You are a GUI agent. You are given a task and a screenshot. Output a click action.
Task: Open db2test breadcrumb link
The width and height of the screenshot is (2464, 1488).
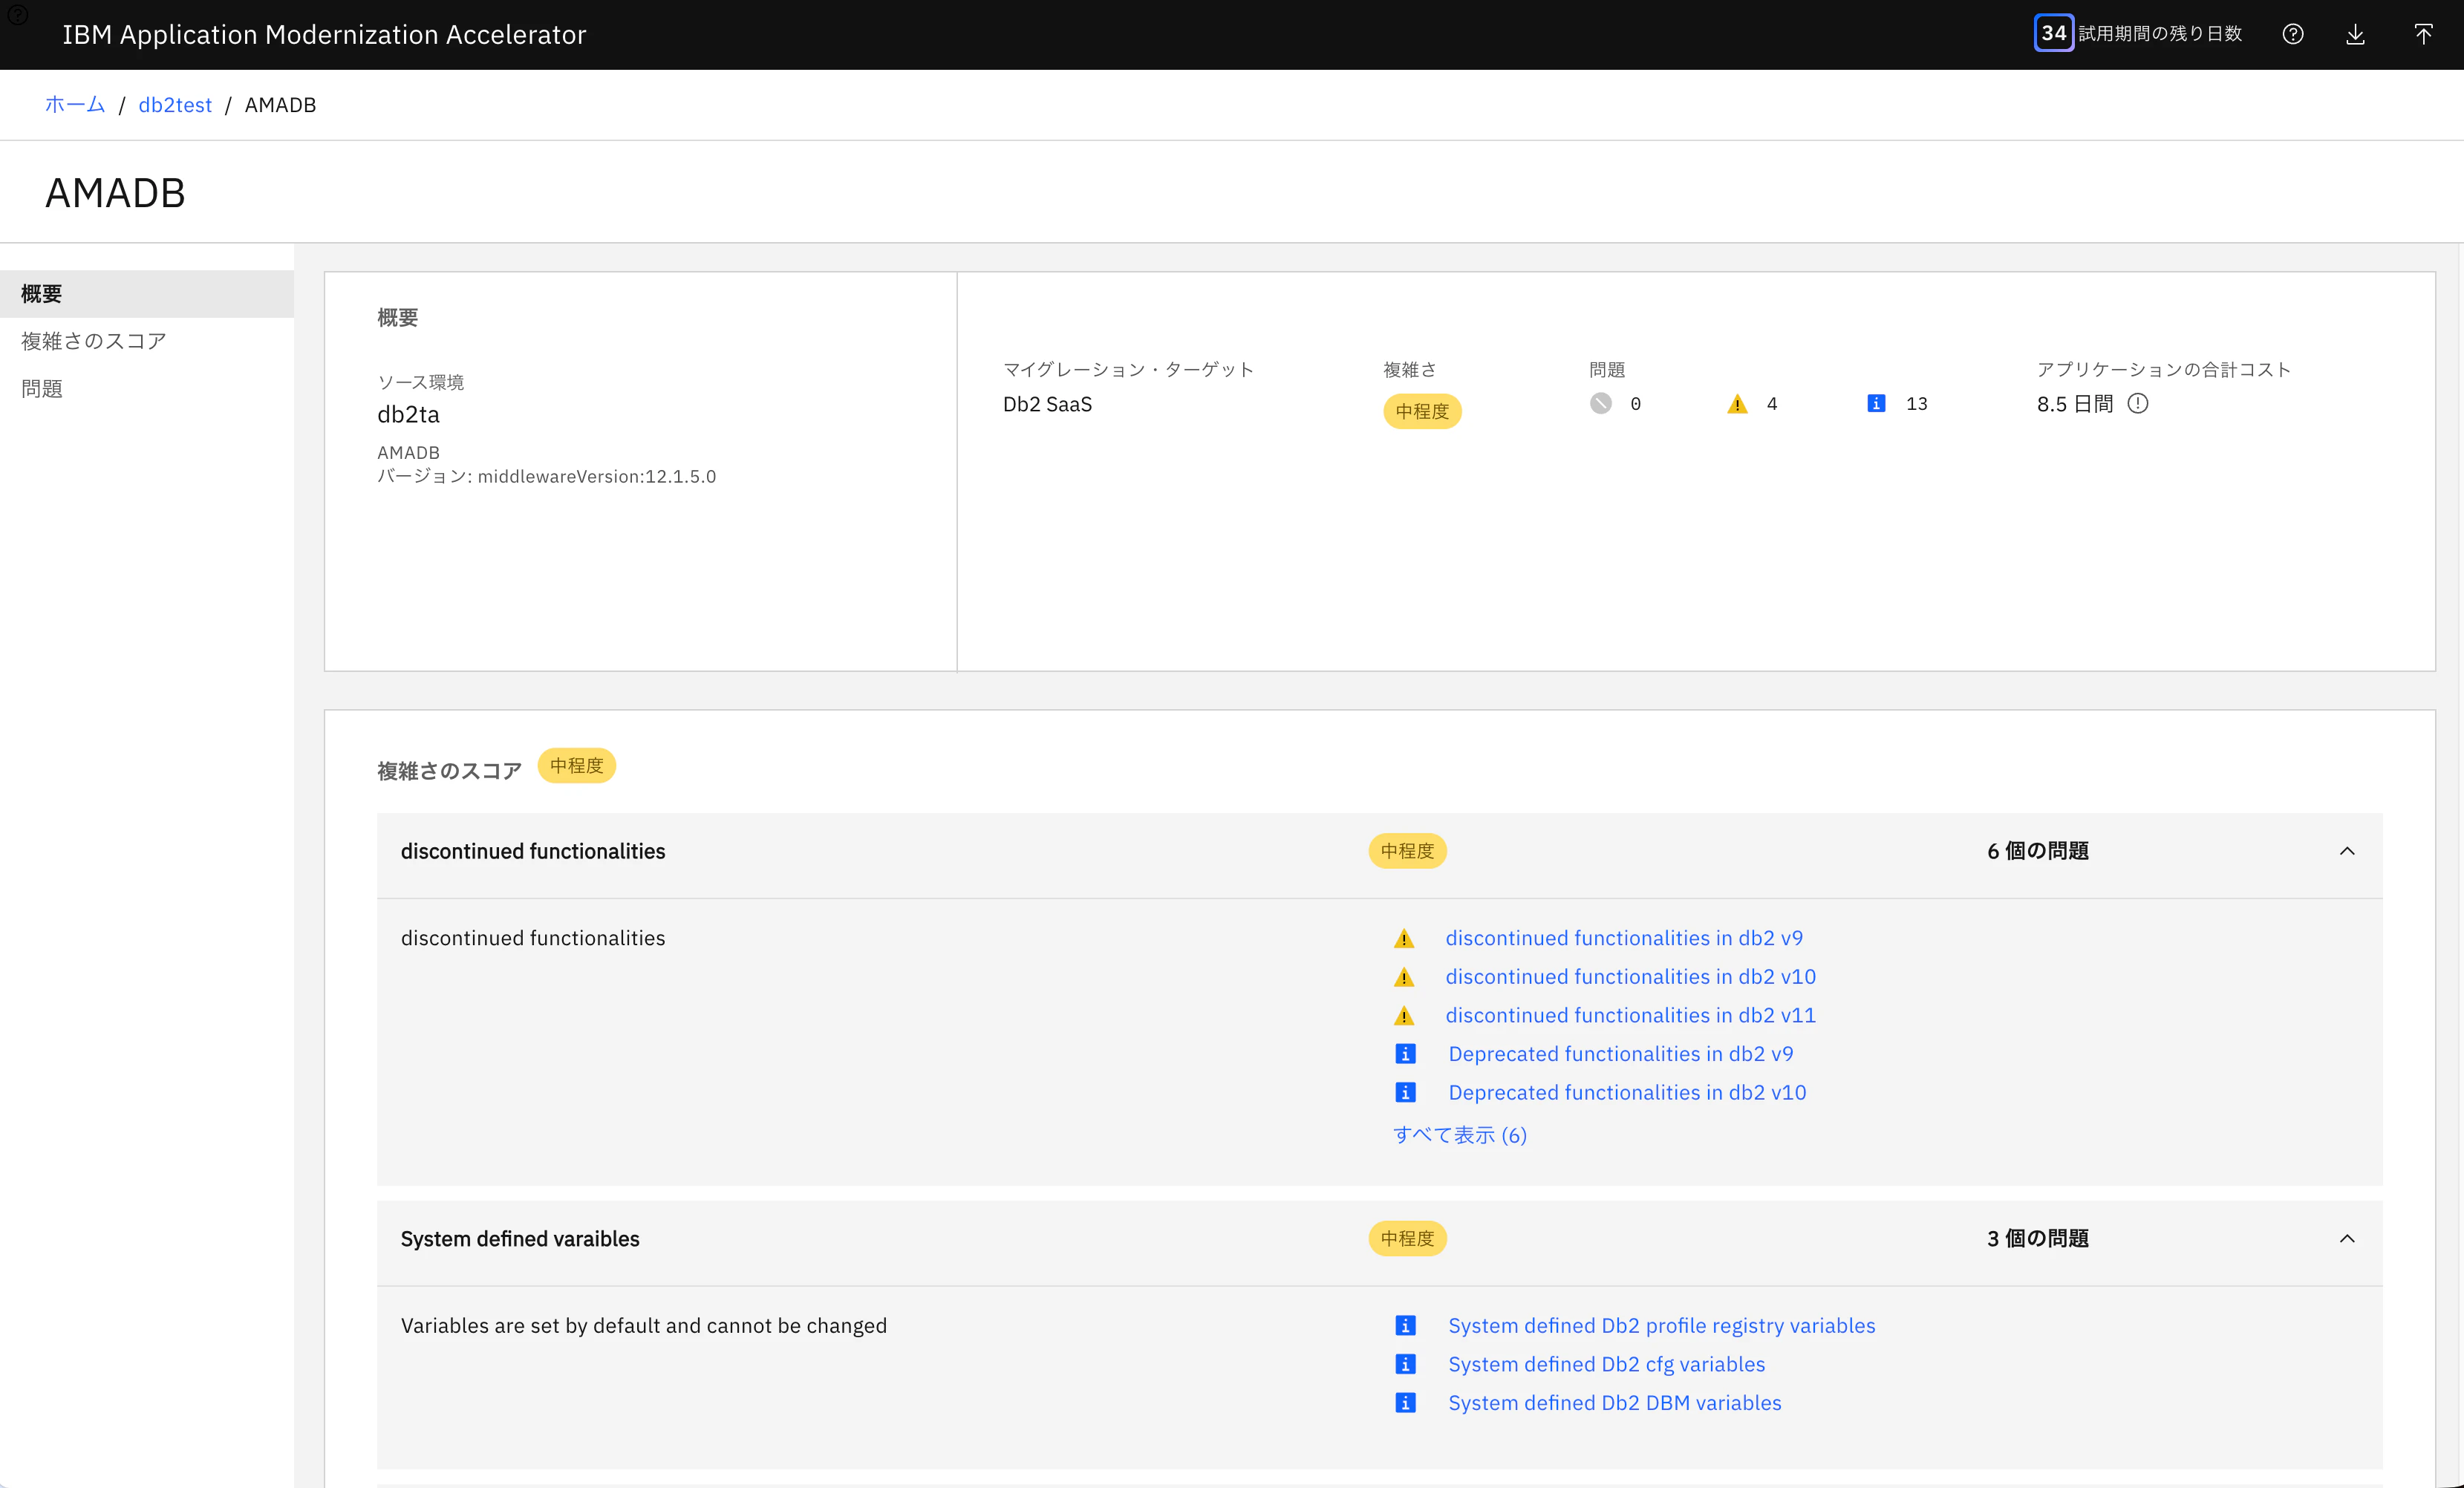pyautogui.click(x=175, y=105)
